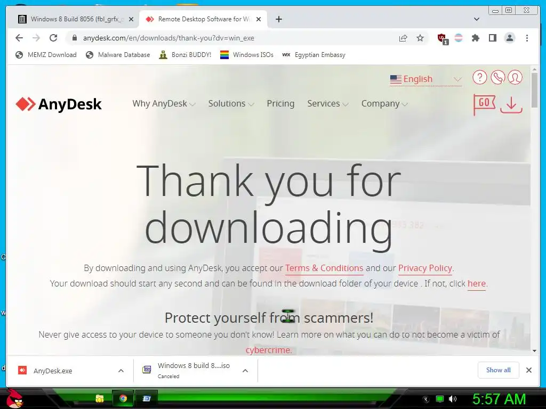Open the Malware Database bookmark

[118, 55]
